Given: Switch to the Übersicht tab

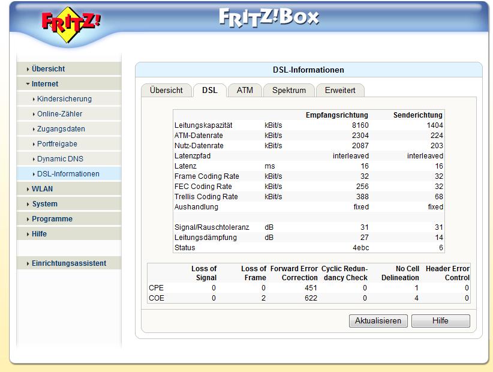Looking at the screenshot, I should [x=166, y=90].
